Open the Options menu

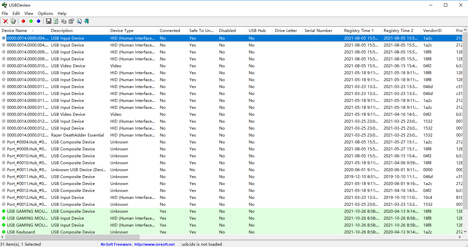tap(45, 14)
